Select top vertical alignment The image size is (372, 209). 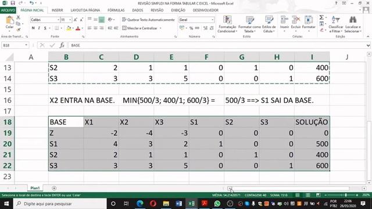[x=90, y=19]
